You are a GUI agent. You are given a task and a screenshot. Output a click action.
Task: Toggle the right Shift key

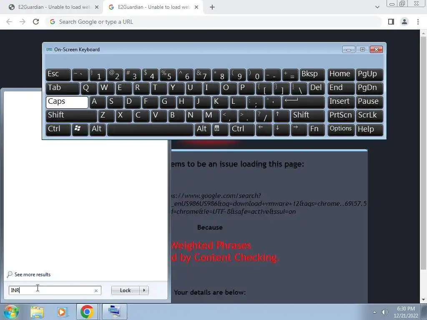pos(308,116)
